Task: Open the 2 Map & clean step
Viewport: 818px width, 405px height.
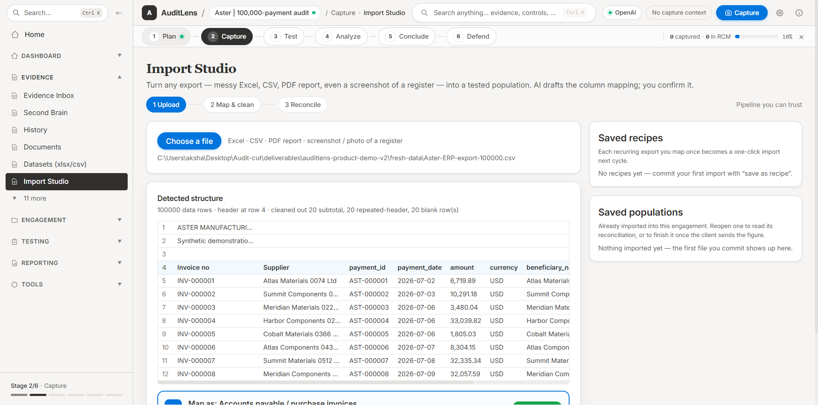Action: click(232, 105)
